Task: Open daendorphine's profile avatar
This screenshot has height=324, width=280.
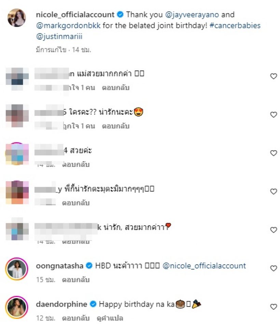Action: 17,307
